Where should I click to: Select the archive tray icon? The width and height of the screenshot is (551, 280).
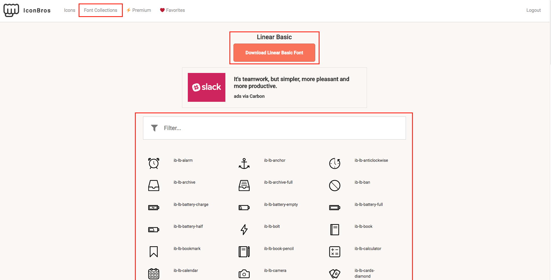point(154,185)
